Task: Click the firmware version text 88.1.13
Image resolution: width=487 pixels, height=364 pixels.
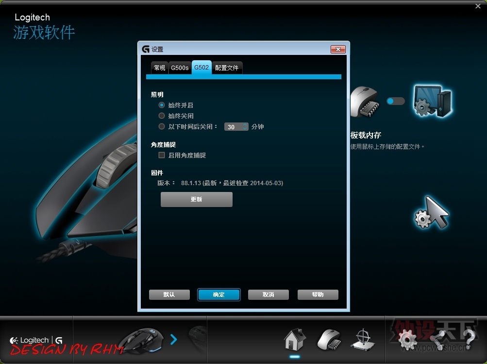Action: point(191,183)
